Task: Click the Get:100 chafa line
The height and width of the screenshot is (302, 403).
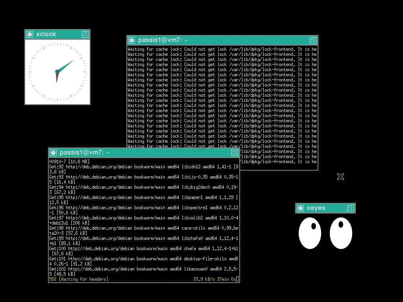Action: 144,249
